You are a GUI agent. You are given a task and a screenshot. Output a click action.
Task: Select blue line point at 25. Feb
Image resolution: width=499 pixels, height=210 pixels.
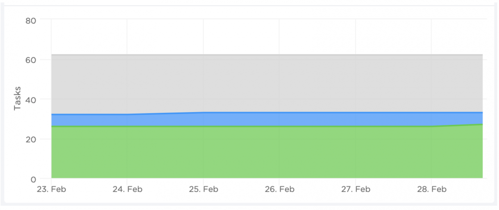(203, 112)
